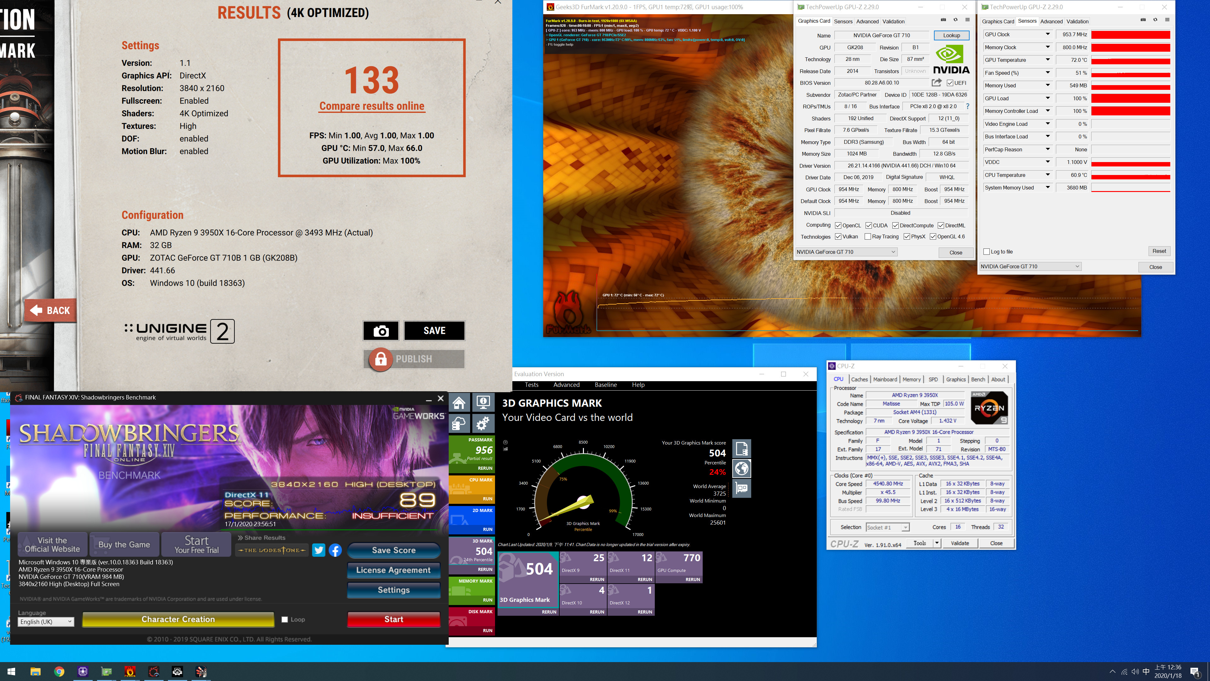Click screenshot camera icon in GPU-Z Sensors window
1210x681 pixels.
1143,20
